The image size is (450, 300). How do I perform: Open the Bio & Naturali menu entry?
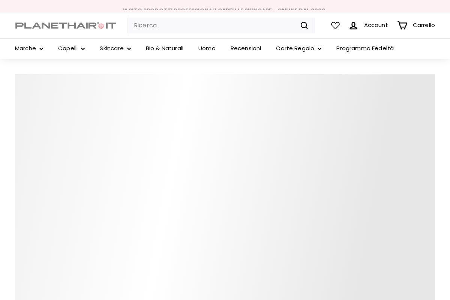tap(164, 48)
